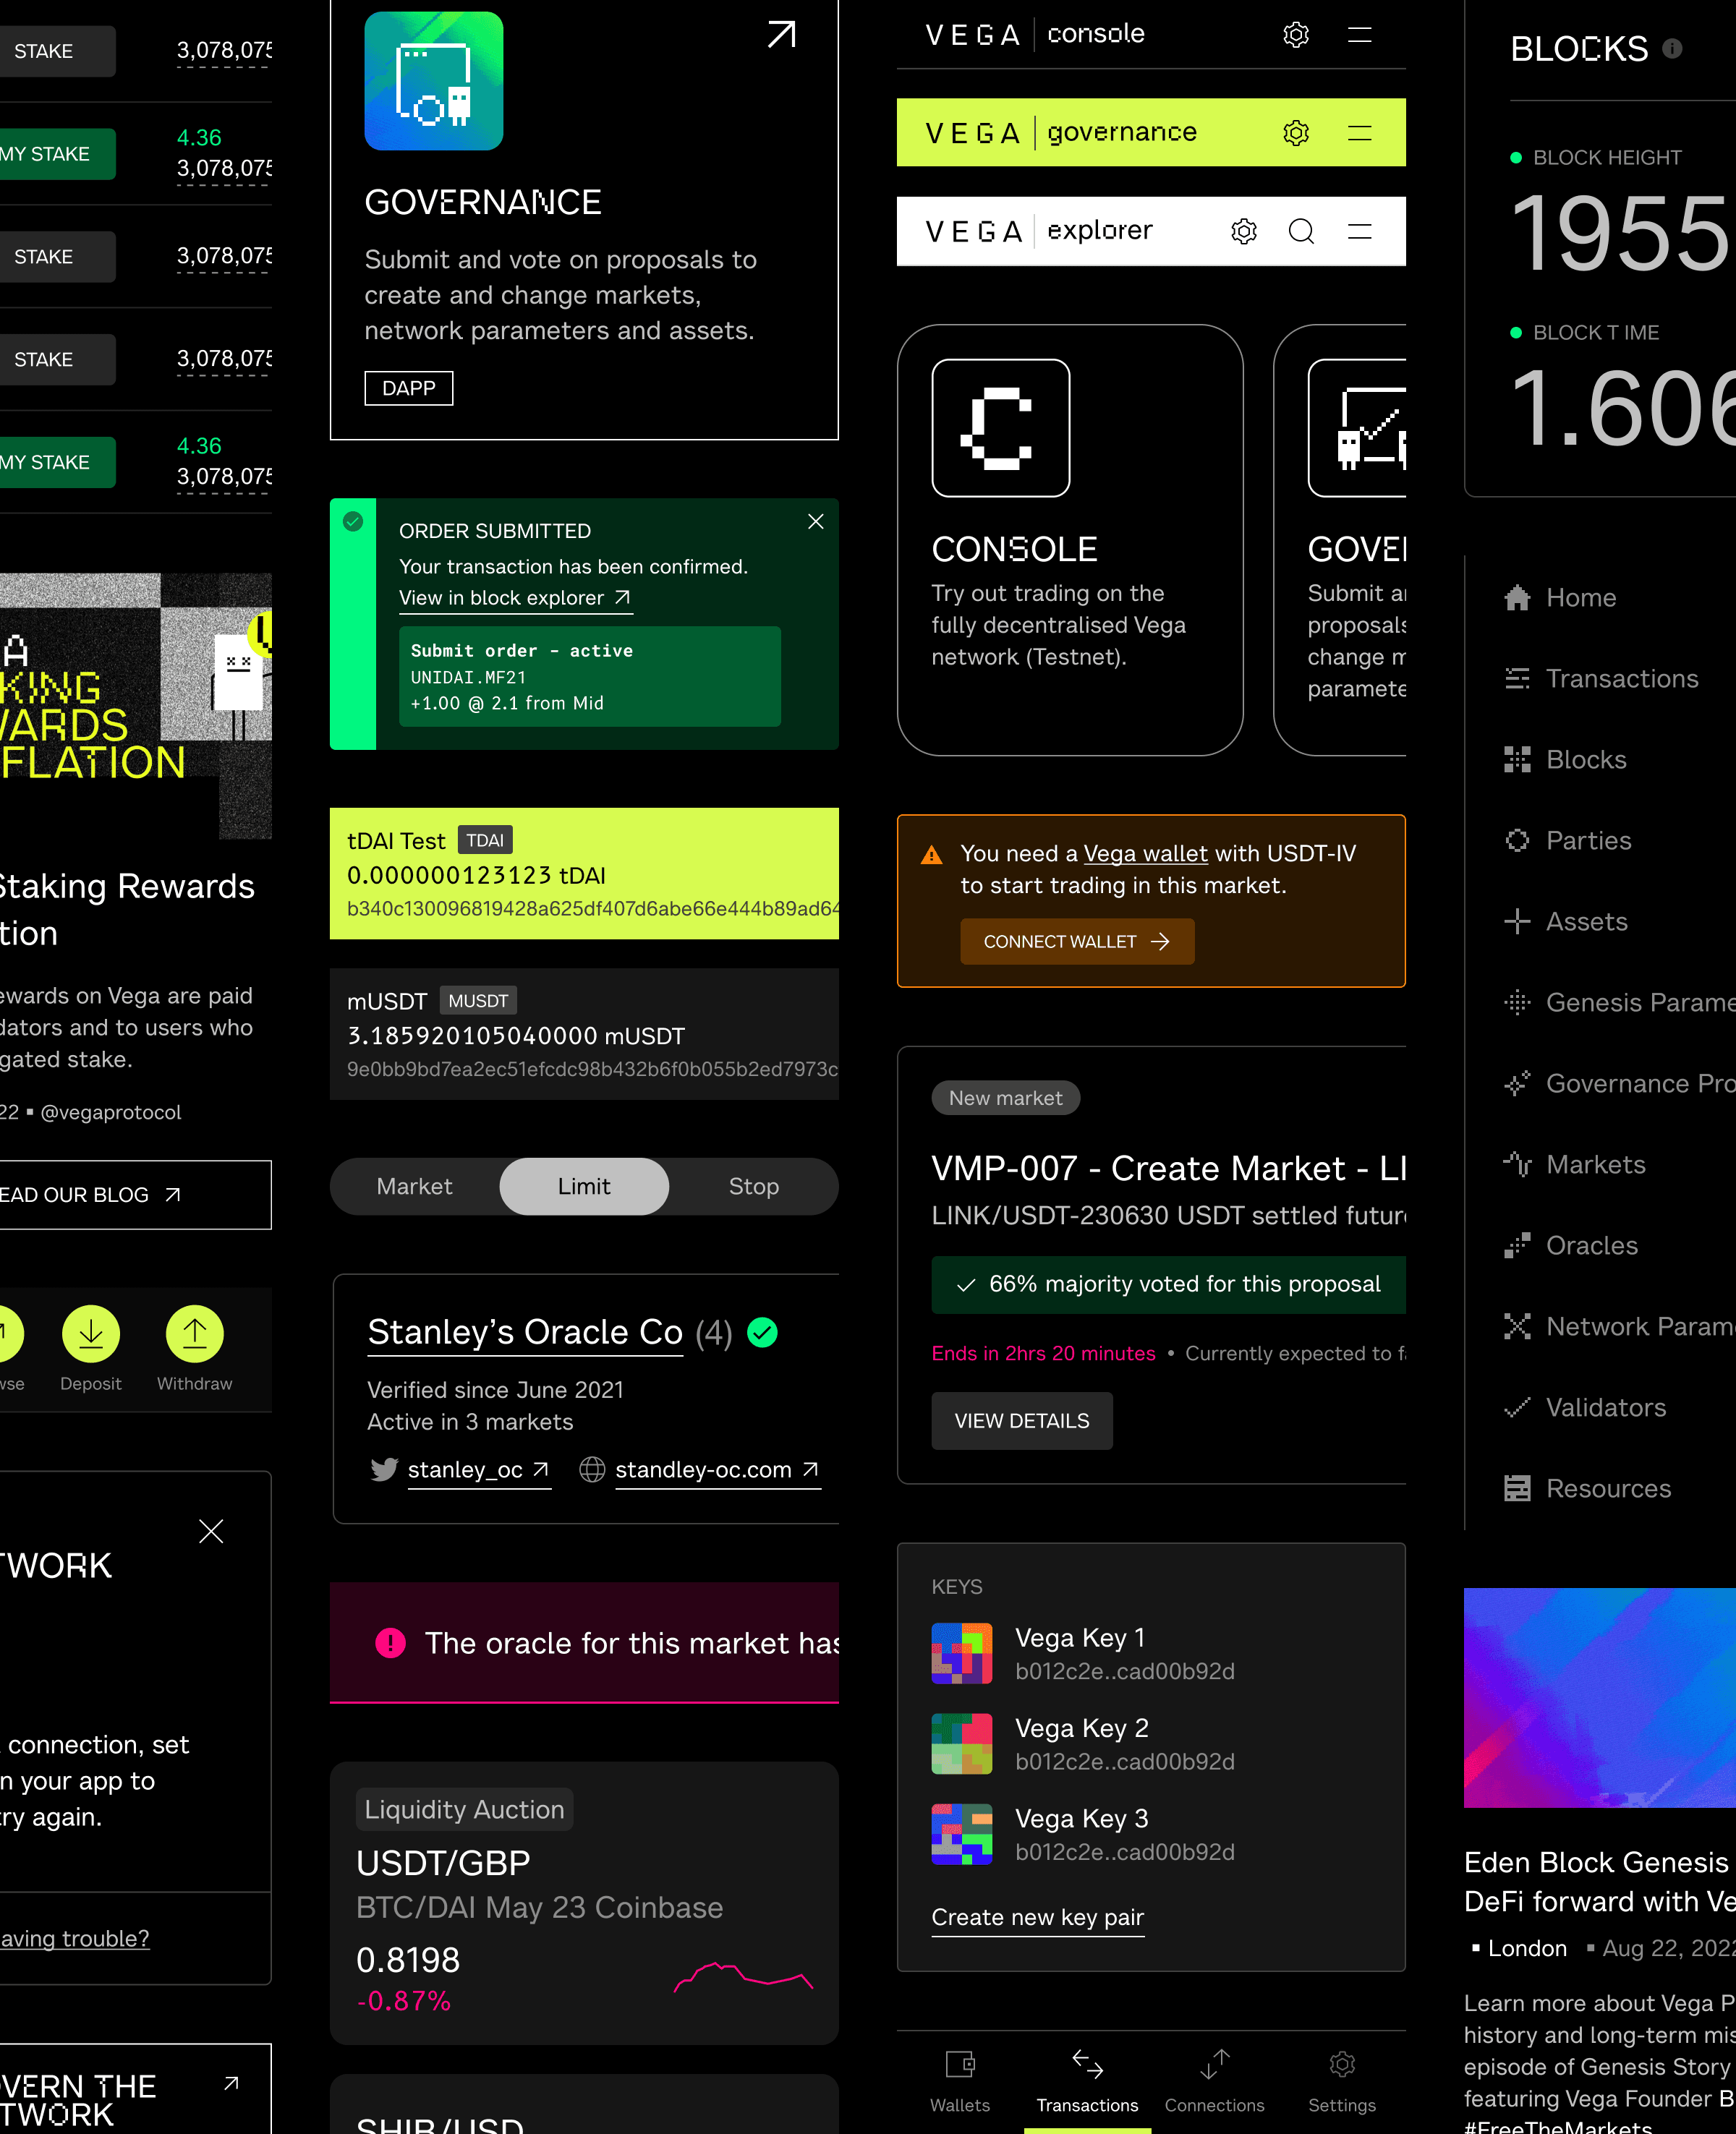This screenshot has width=1736, height=2134.
Task: Open hamburger menu in Vega governance header
Action: (x=1359, y=133)
